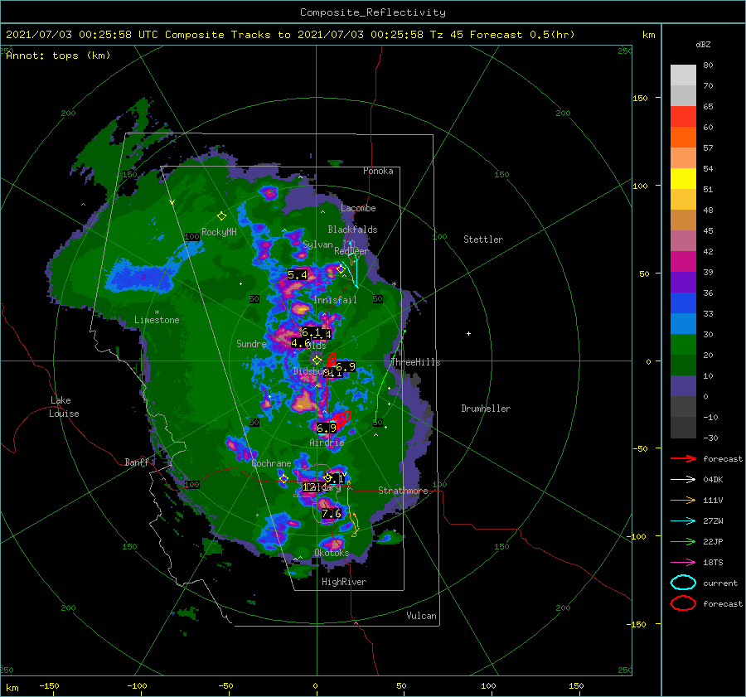This screenshot has width=746, height=697.
Task: Pick the red 60-65 dBZ color swatch
Action: (x=683, y=117)
